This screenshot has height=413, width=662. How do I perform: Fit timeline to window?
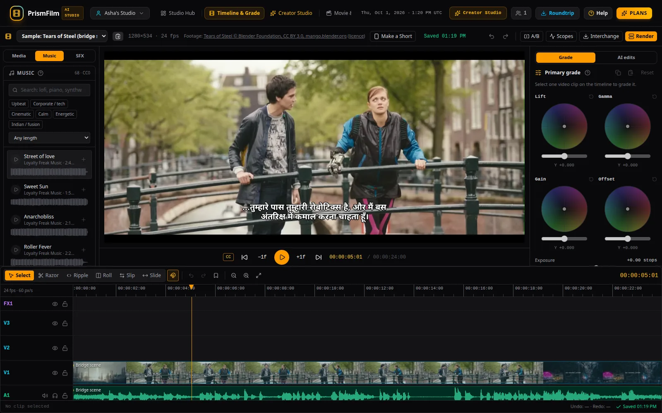click(x=259, y=275)
